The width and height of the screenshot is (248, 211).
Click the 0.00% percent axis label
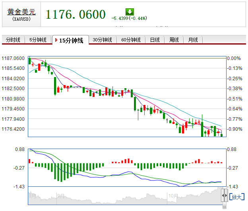click(234, 58)
